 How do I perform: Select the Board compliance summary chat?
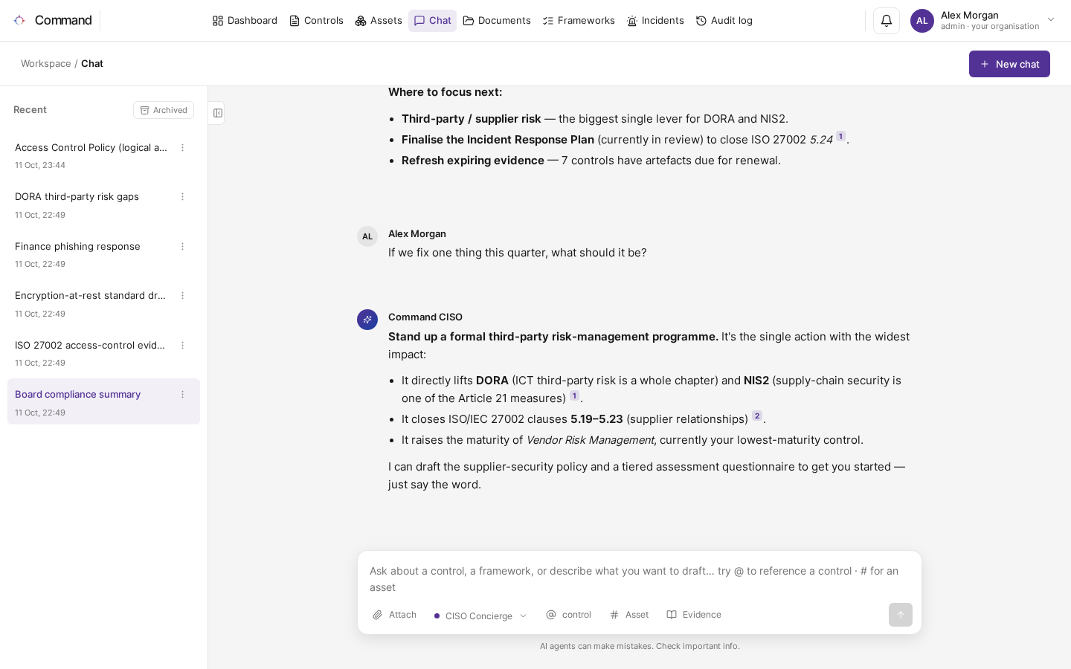click(103, 402)
